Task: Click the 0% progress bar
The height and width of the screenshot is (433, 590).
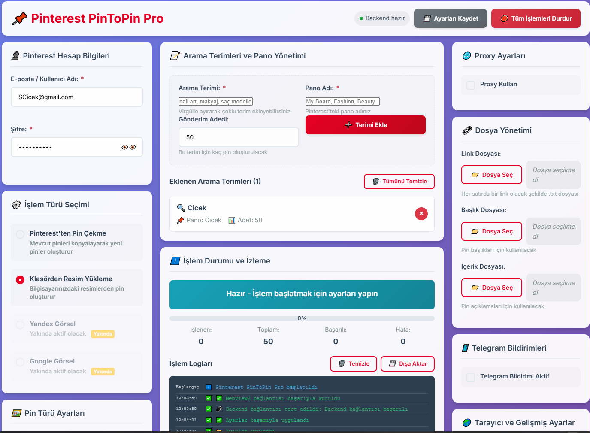Action: click(x=302, y=318)
